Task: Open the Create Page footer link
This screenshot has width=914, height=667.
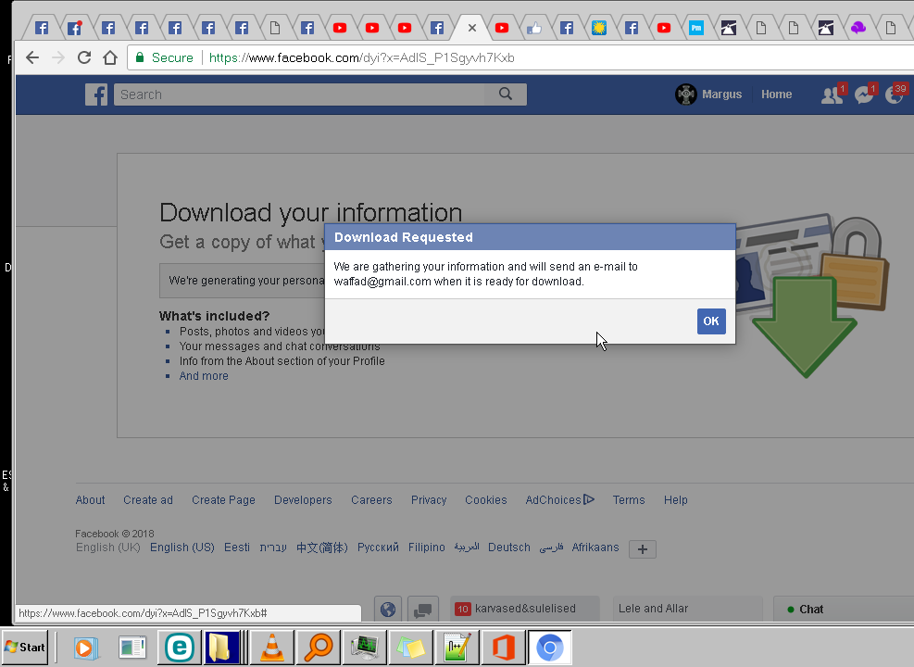Action: tap(223, 500)
